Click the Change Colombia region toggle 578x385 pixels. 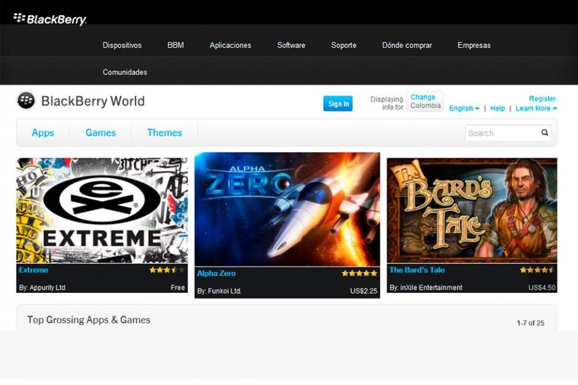(425, 101)
